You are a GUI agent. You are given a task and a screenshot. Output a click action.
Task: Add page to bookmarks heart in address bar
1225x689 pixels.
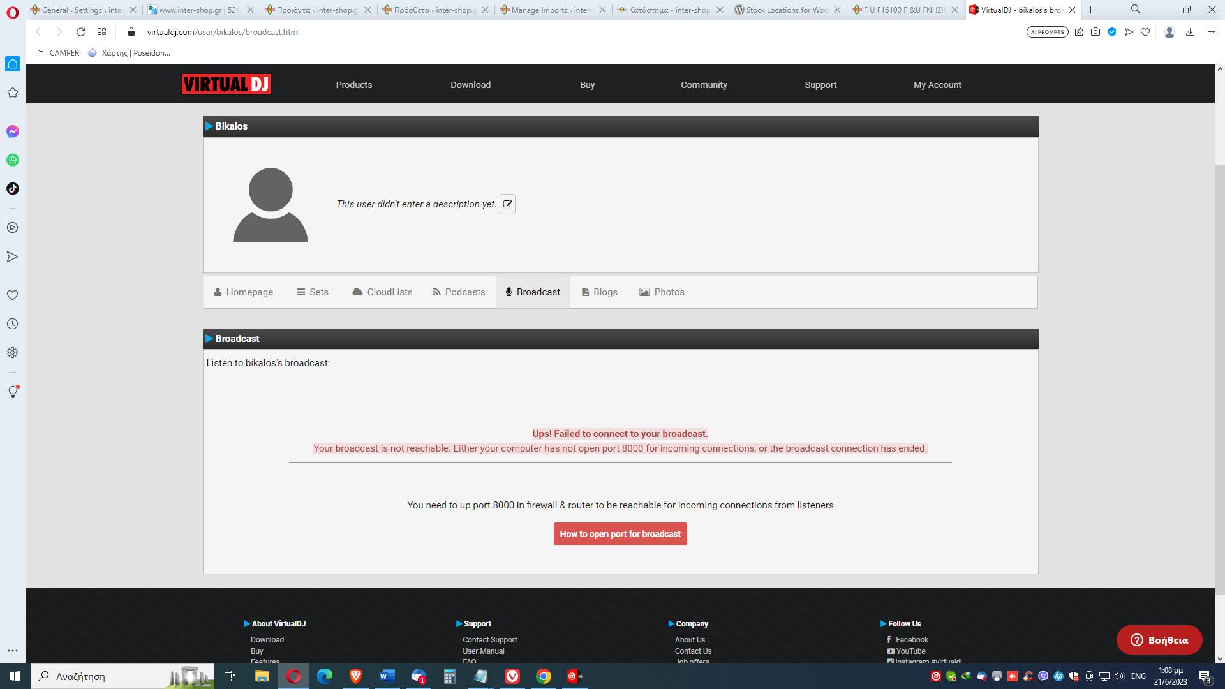[1145, 32]
